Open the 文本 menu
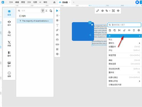The image size is (142, 107). [29, 2]
